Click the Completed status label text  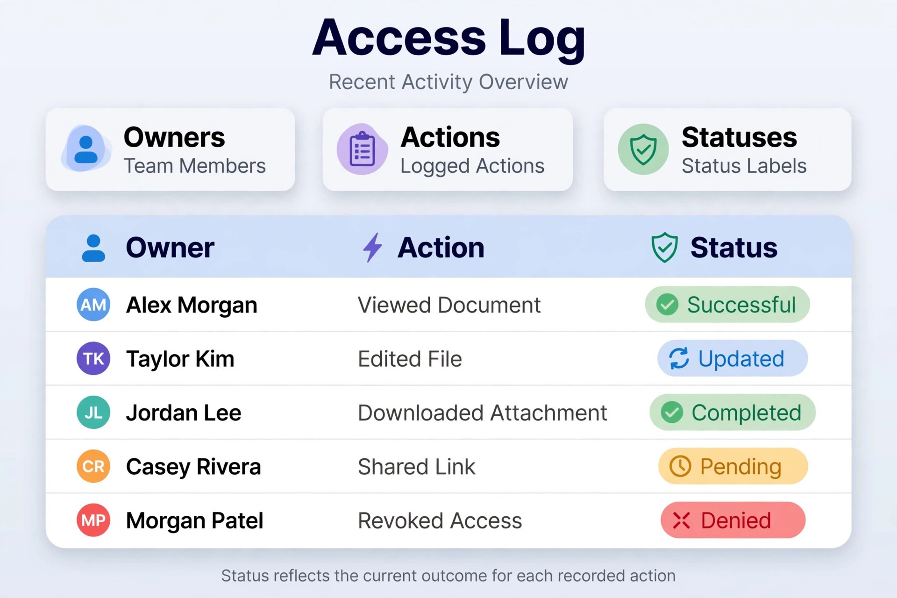coord(747,413)
